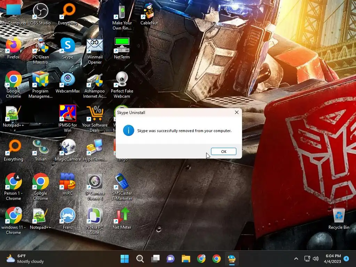Select Net Meter desktop shortcut
Screen dimensions: 356x267
[122, 218]
